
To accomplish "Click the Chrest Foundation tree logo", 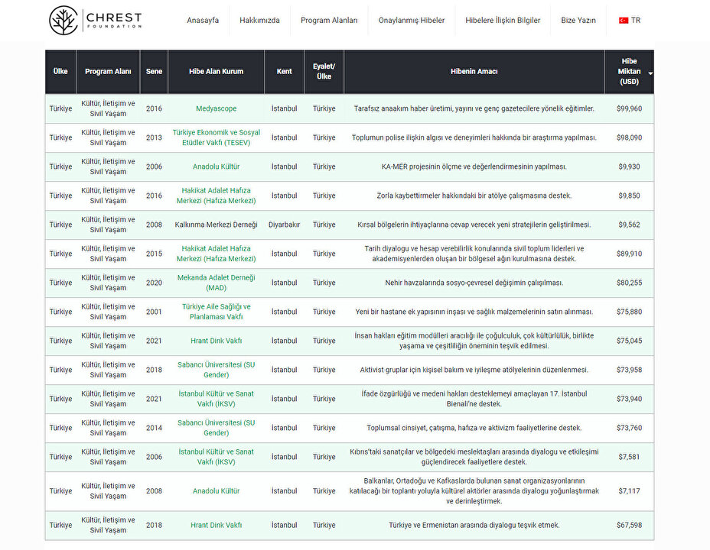I will [x=64, y=21].
